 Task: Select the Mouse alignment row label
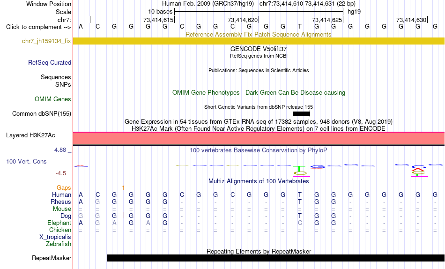point(62,209)
